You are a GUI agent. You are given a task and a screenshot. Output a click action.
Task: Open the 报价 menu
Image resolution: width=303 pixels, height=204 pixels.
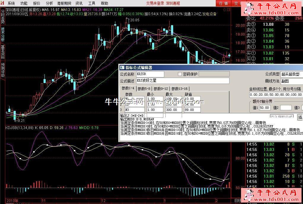tap(36, 3)
